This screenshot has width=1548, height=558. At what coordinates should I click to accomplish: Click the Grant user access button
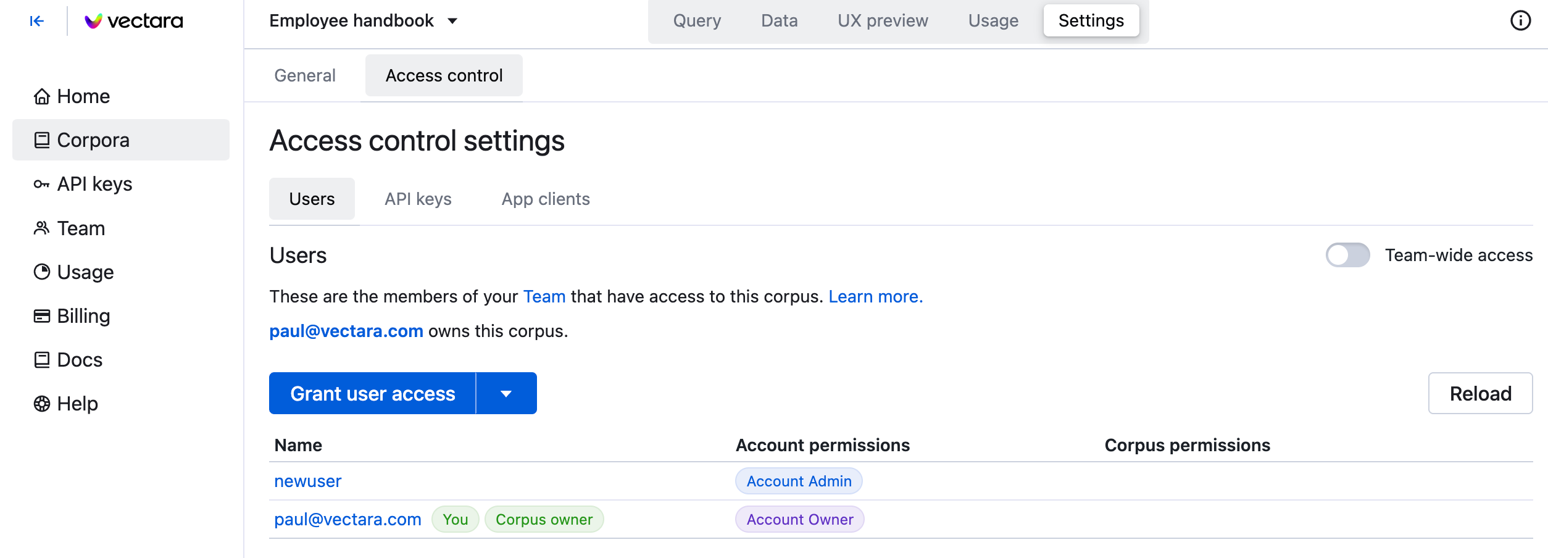[x=372, y=394]
